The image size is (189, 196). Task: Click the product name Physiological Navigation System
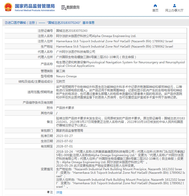tap(120, 64)
